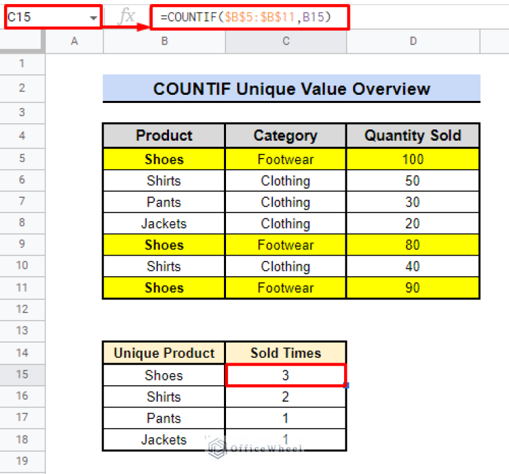509x474 pixels.
Task: Select column C header
Action: (286, 41)
